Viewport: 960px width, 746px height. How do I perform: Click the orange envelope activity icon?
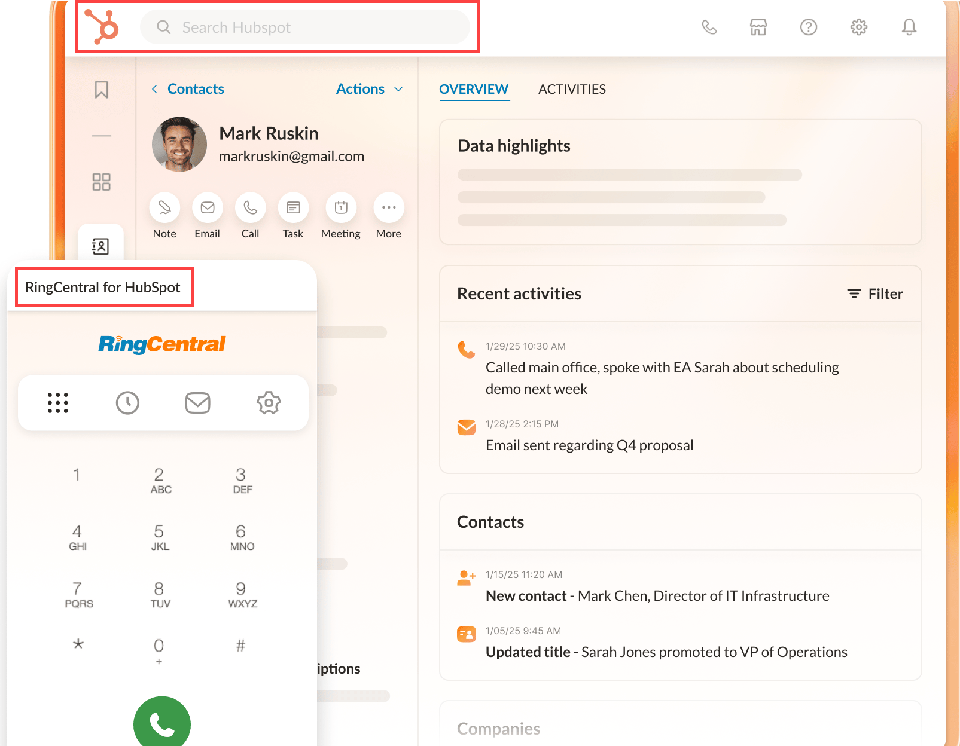(467, 427)
